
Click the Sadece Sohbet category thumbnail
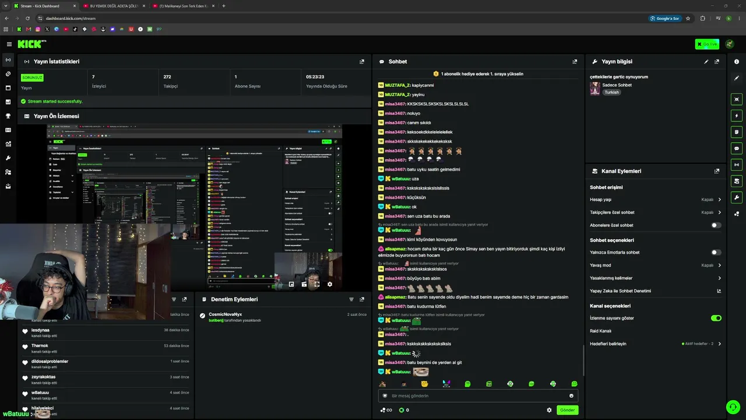[x=595, y=88]
